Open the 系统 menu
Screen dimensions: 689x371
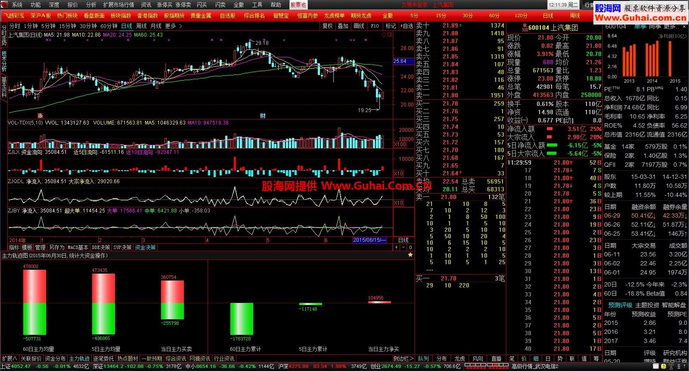[17, 5]
